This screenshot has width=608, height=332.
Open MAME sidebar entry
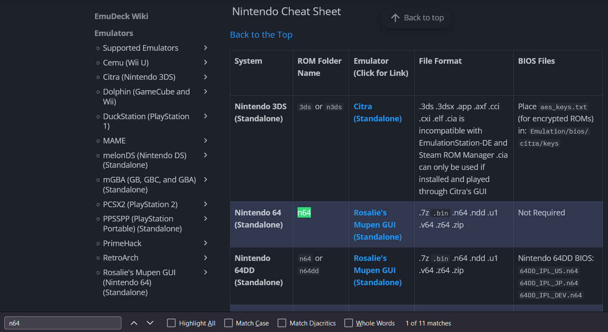pyautogui.click(x=114, y=140)
